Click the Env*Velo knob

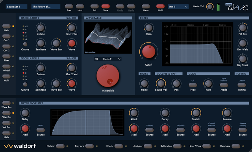243,43
